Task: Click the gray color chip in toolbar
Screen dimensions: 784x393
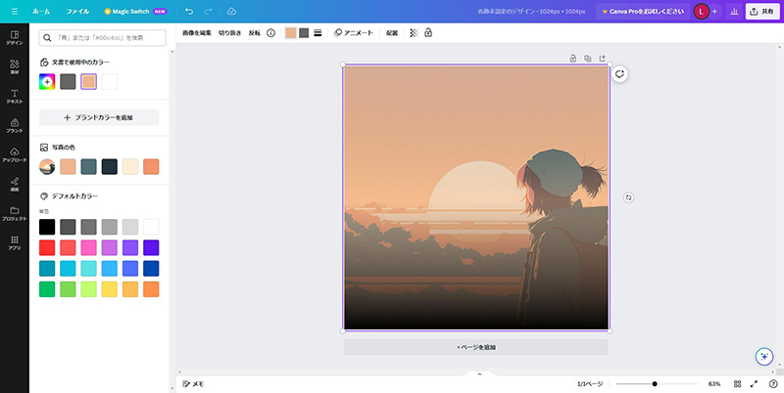Action: [304, 33]
